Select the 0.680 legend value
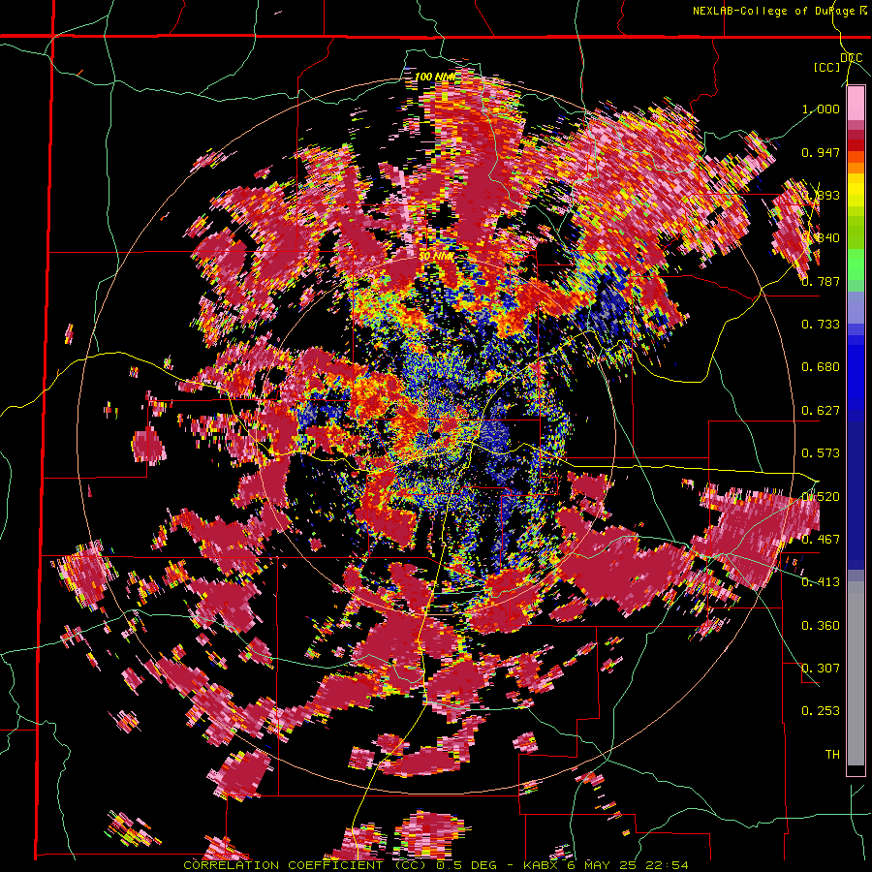The image size is (872, 872). pos(821,367)
